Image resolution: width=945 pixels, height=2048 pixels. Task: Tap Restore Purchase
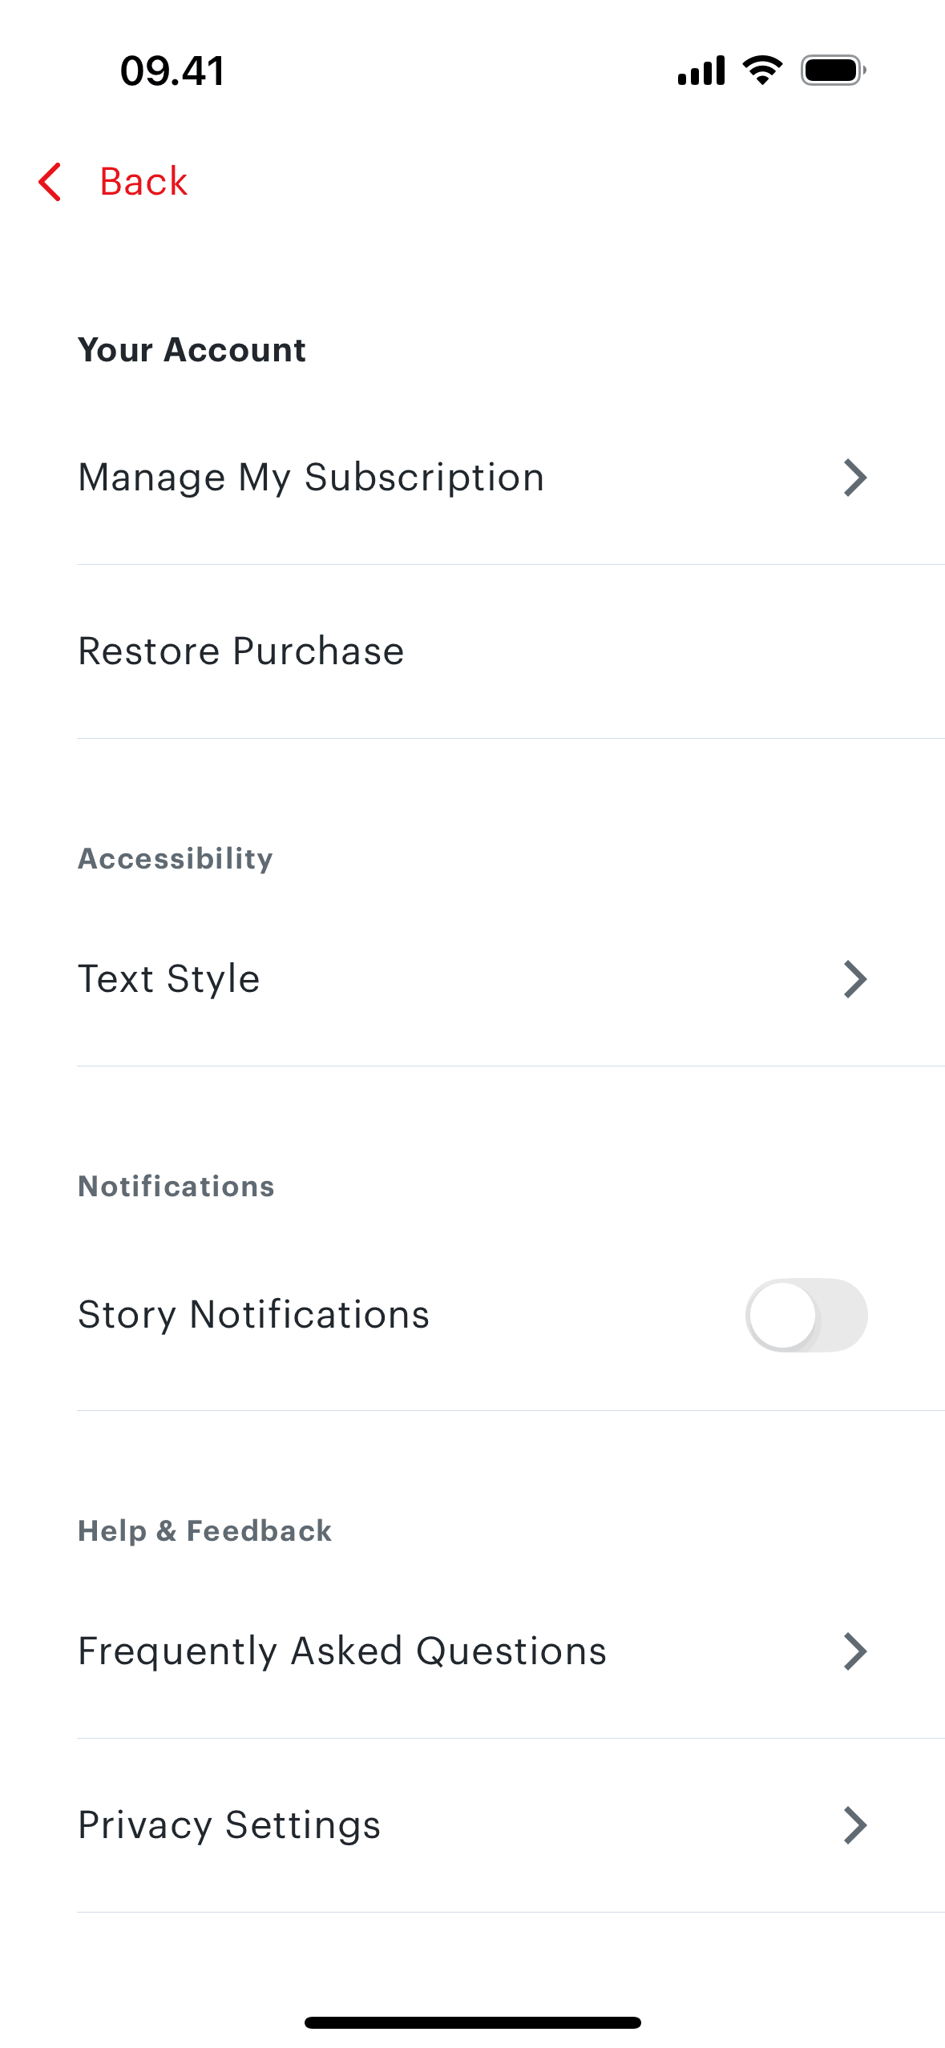coord(241,651)
